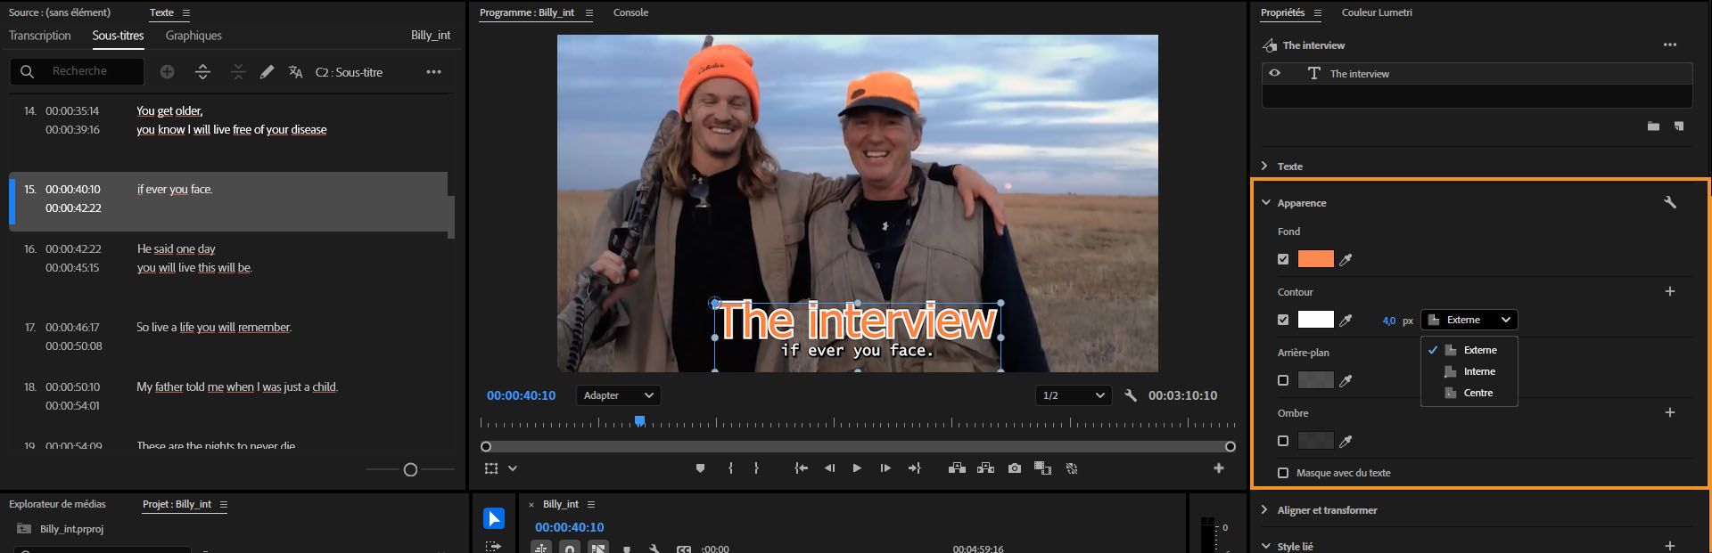Click the merge caption segments icon
The height and width of the screenshot is (553, 1712).
click(238, 72)
